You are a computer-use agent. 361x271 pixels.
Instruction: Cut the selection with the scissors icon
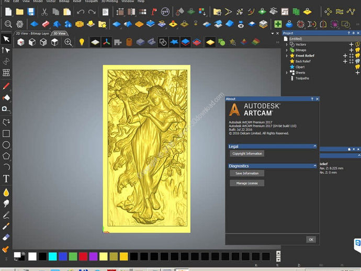point(44,12)
